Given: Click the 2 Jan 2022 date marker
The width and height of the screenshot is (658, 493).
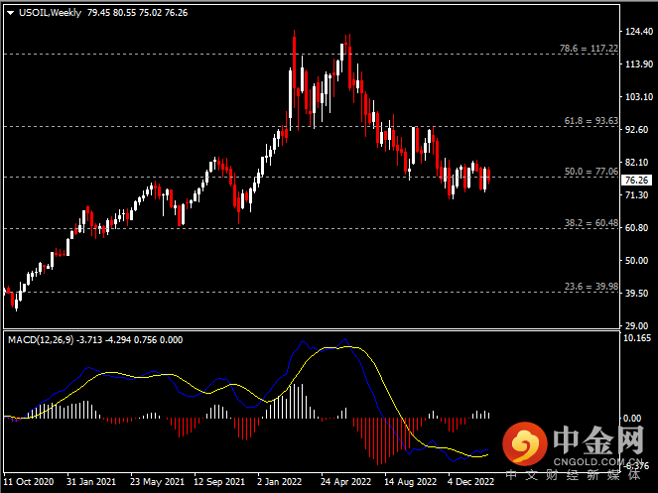Looking at the screenshot, I should [278, 483].
